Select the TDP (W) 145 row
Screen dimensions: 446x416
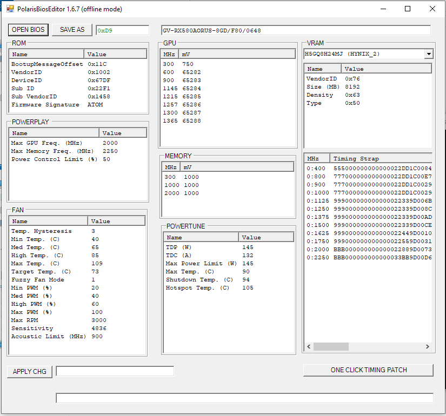[x=229, y=247]
